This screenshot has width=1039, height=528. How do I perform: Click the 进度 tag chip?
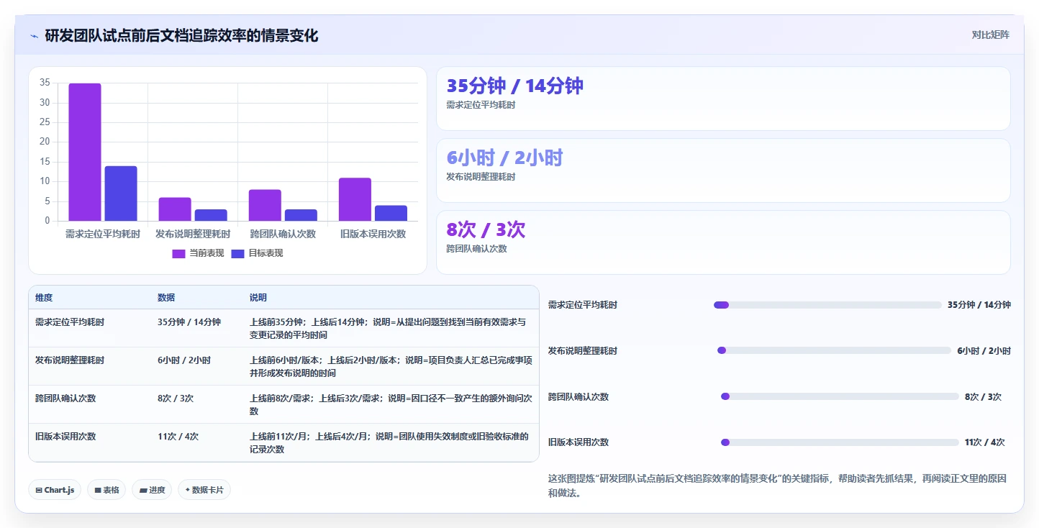[152, 490]
